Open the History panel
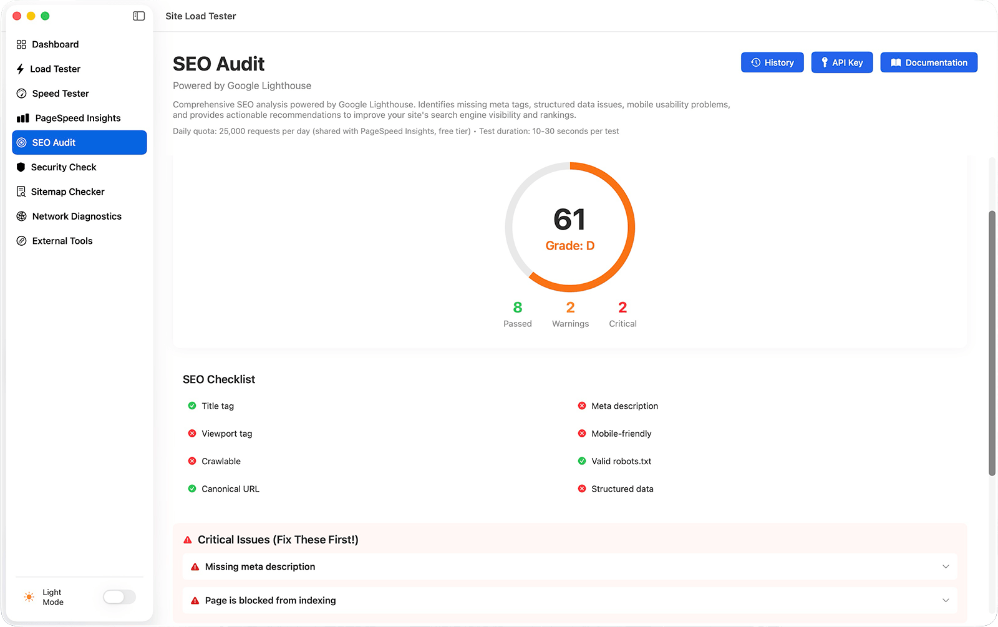 [772, 62]
